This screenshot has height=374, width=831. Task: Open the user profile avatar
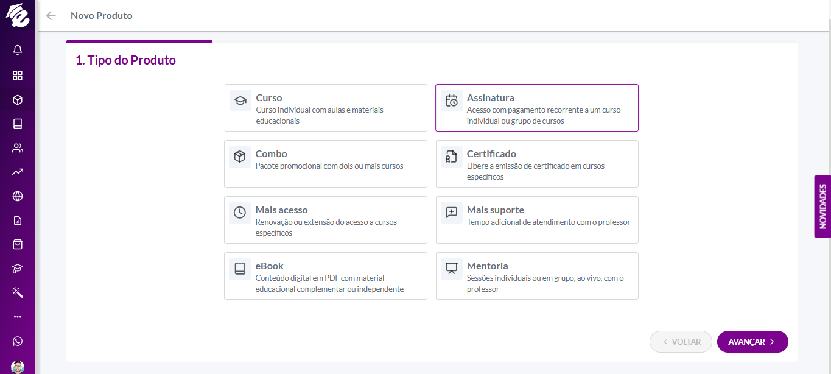pyautogui.click(x=18, y=367)
